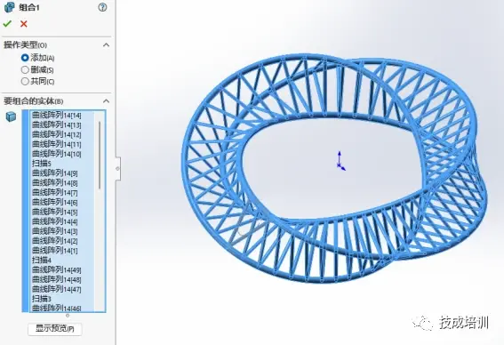Click the panel collapse handle on divider

click(x=117, y=168)
